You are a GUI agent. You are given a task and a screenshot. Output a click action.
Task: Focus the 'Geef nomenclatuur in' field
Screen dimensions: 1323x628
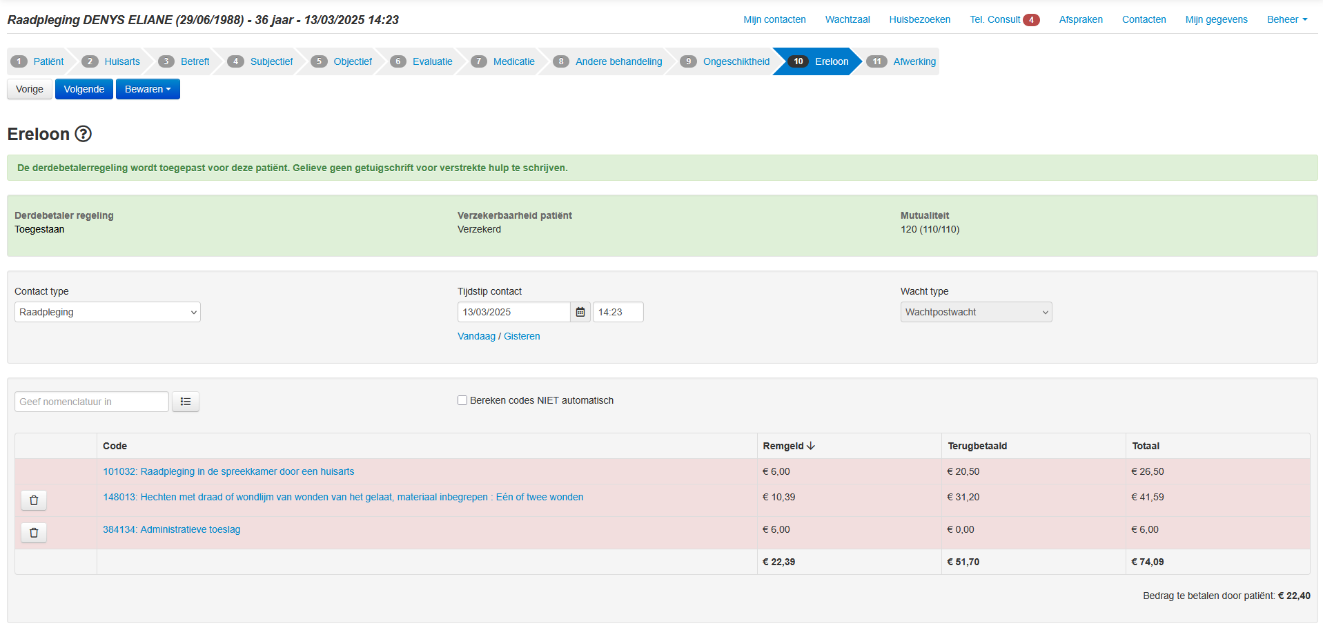92,402
